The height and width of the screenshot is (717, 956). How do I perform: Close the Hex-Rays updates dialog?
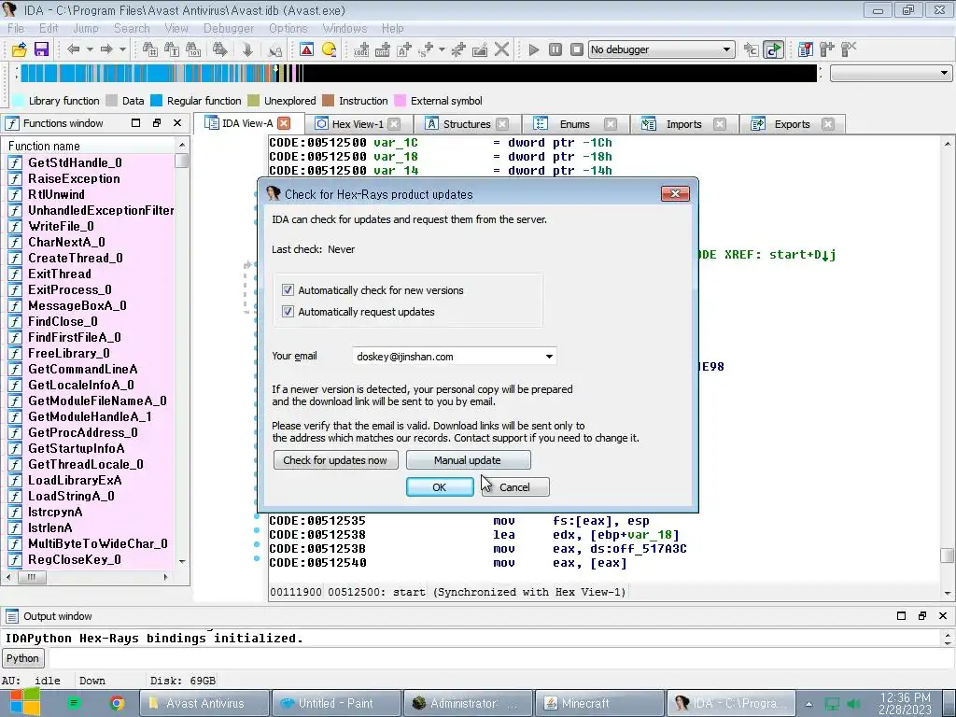pyautogui.click(x=675, y=194)
